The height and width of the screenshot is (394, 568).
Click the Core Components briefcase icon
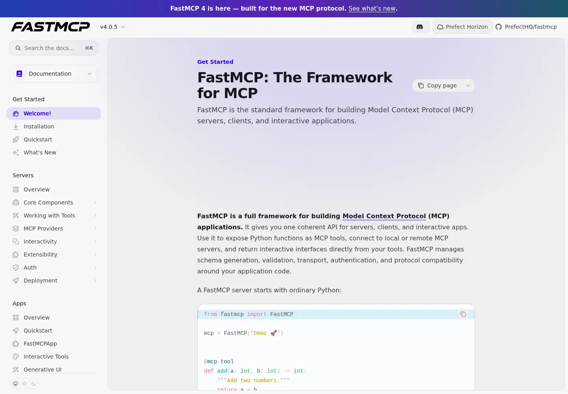coord(16,203)
